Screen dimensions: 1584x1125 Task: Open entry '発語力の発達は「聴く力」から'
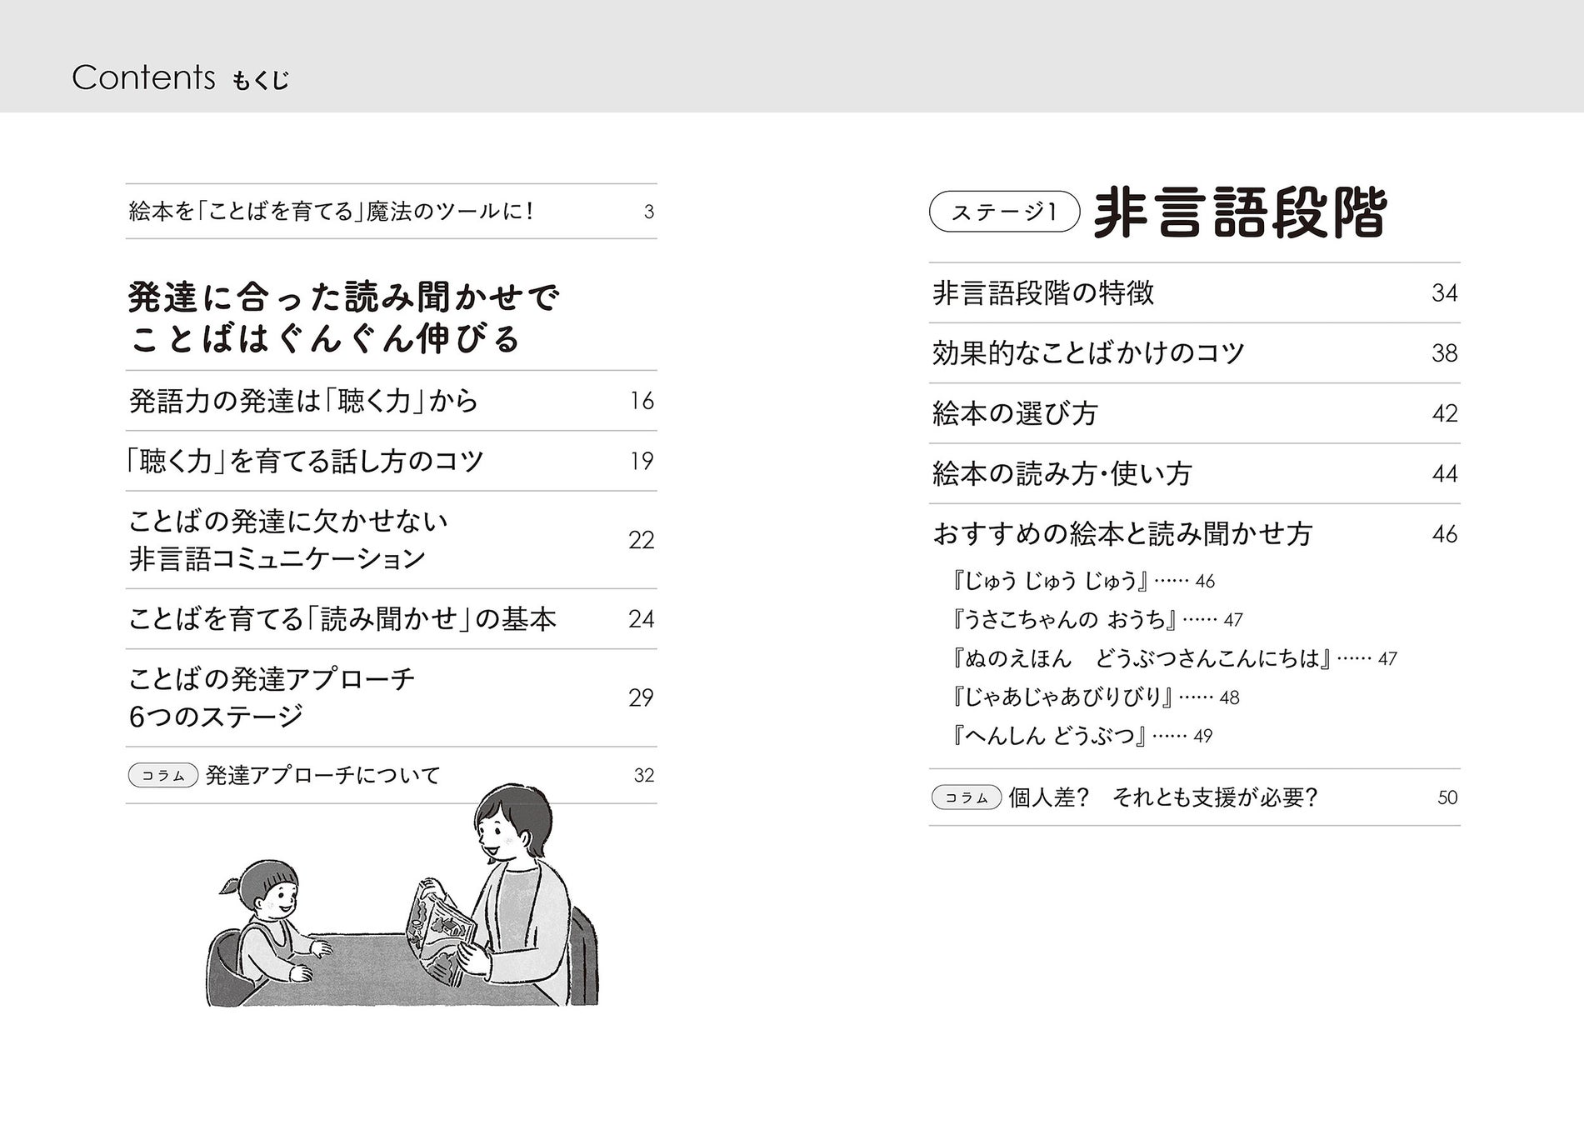(304, 401)
